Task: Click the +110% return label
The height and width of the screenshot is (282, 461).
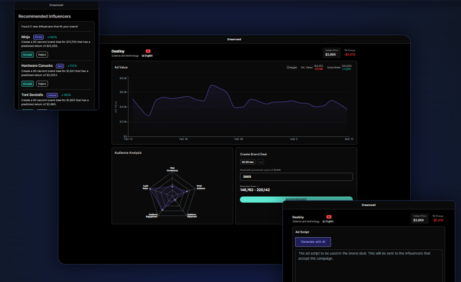Action: [x=72, y=66]
